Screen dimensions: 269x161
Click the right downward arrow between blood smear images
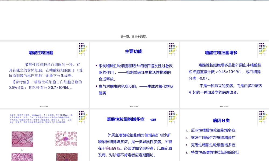[65, 150]
